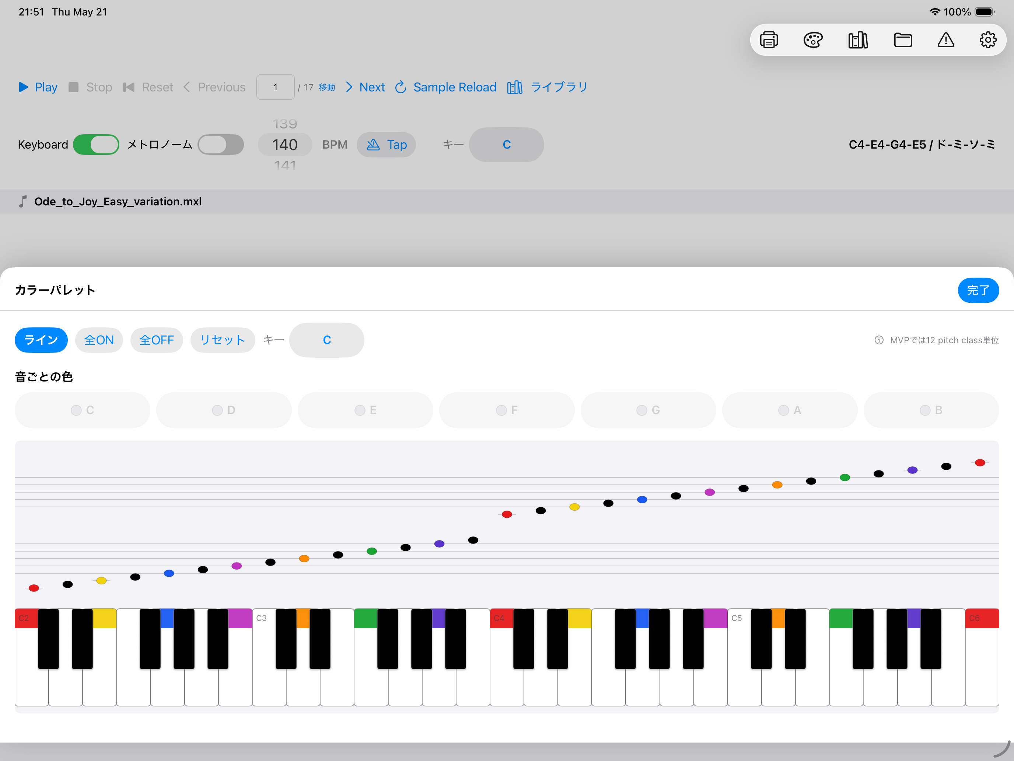Select the C note color chip

83,410
